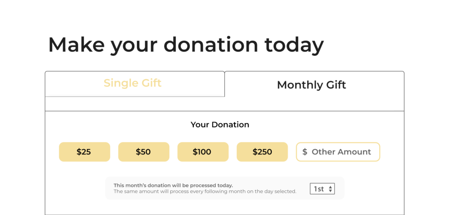The height and width of the screenshot is (215, 449).
Task: Click the down arrow on the day selector
Action: [330, 191]
